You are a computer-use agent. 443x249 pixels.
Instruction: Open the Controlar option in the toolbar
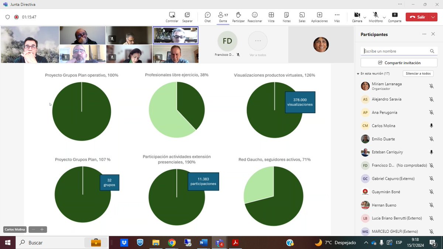(172, 17)
